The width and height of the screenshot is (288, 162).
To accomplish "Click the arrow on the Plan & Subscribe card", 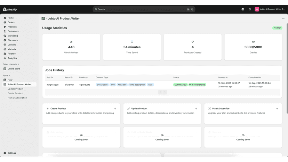I will tap(277, 108).
